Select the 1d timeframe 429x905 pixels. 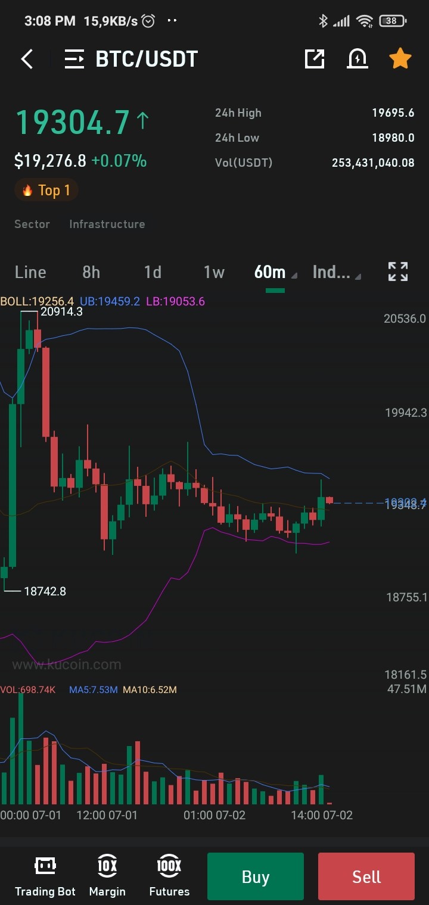(x=153, y=272)
